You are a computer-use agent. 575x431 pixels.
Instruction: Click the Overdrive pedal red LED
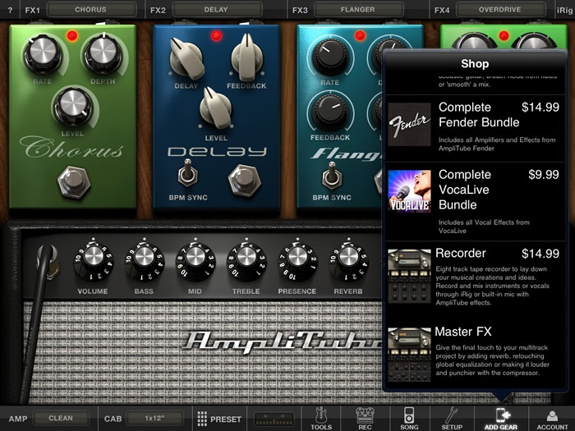click(504, 35)
